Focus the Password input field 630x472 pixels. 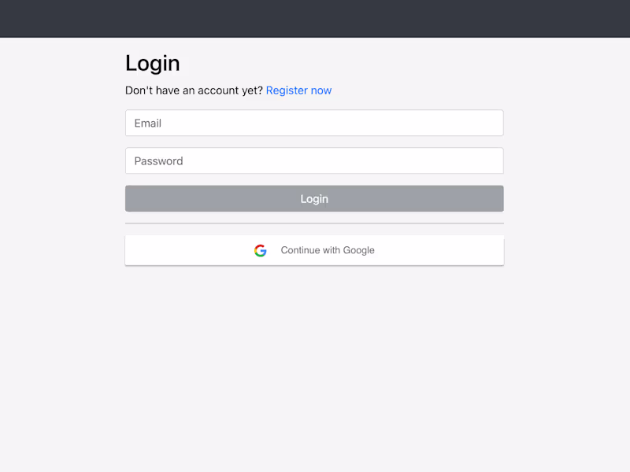point(314,160)
